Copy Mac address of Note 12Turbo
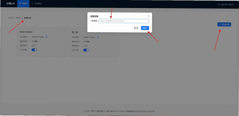The image size is (239, 116). click(x=47, y=37)
